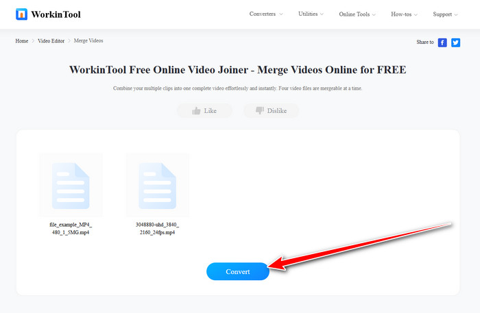Share page via Twitter icon
This screenshot has height=313, width=480.
coord(455,42)
